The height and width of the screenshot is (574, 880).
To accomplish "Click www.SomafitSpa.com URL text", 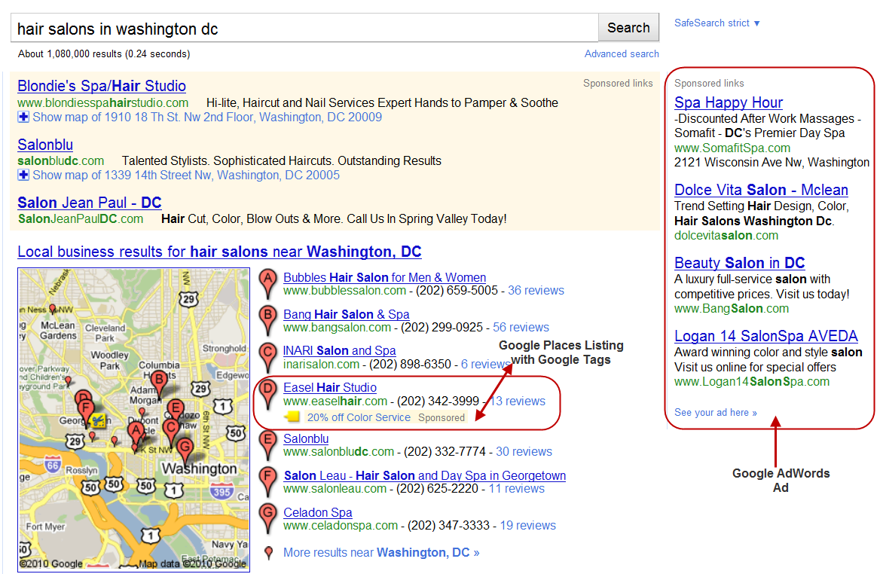I will 732,148.
